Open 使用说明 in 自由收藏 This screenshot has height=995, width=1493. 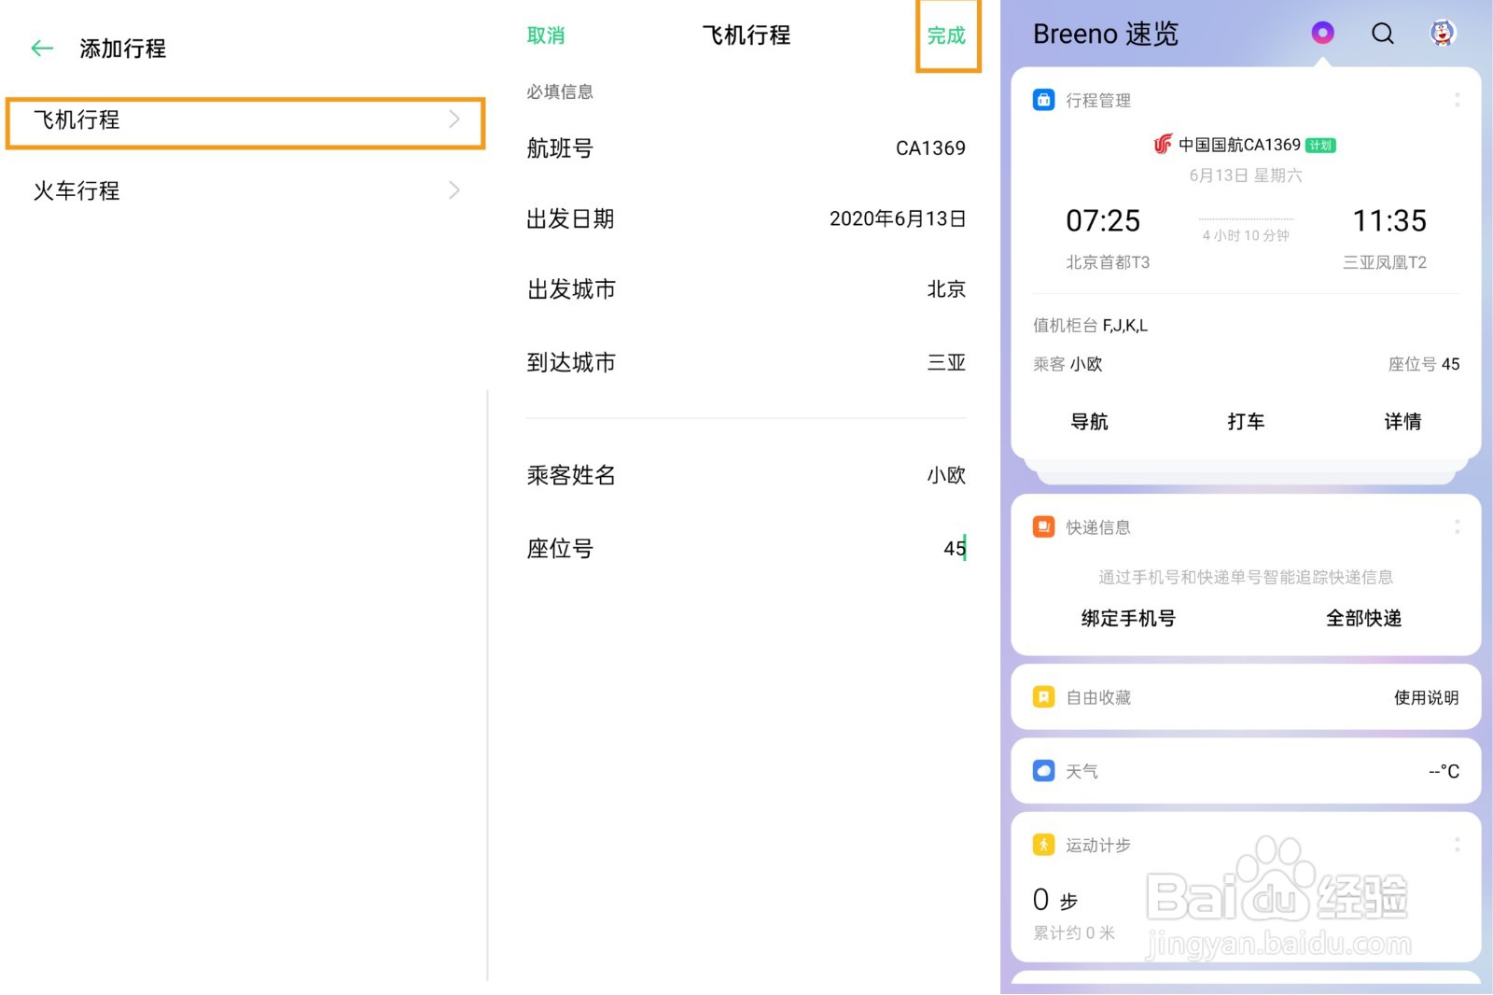(x=1426, y=697)
